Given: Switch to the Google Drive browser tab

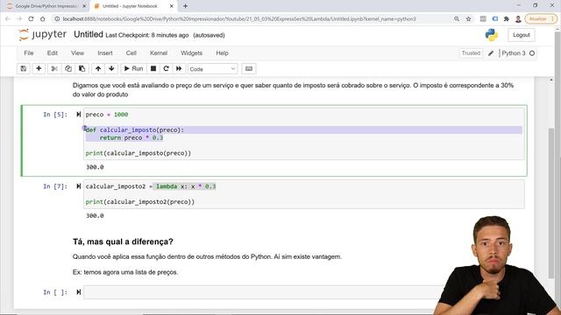Looking at the screenshot, I should [46, 6].
